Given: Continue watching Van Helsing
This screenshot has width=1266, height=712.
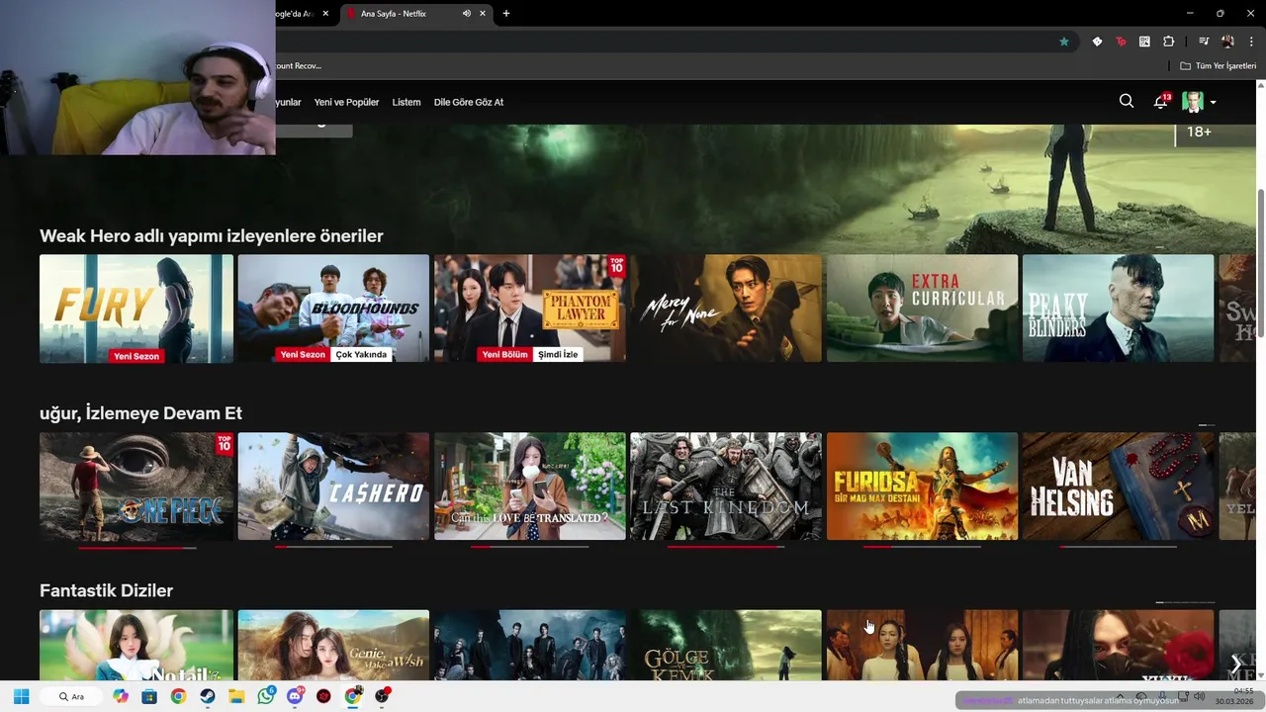Looking at the screenshot, I should (1118, 486).
